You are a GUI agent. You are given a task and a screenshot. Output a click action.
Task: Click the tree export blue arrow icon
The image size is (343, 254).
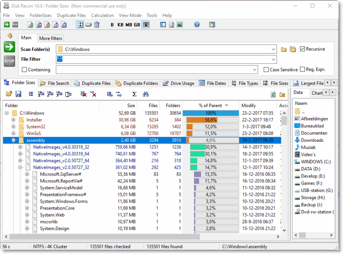point(110,94)
